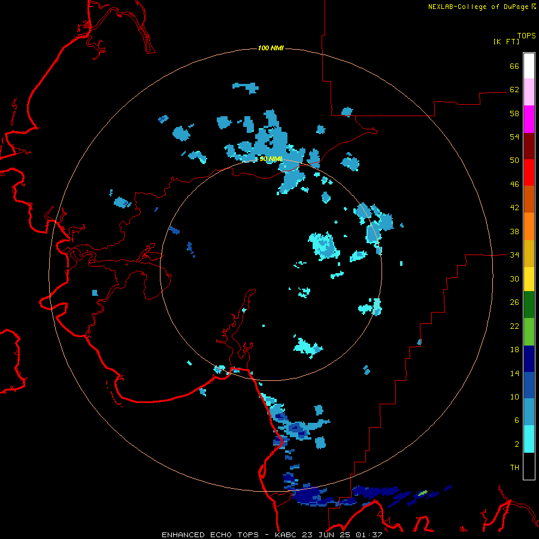
Task: Select the magenta swatch on the color scale
Action: 529,119
